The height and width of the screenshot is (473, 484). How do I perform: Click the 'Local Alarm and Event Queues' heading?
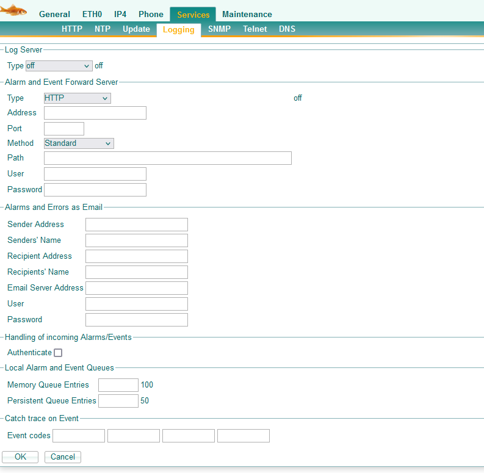(59, 367)
